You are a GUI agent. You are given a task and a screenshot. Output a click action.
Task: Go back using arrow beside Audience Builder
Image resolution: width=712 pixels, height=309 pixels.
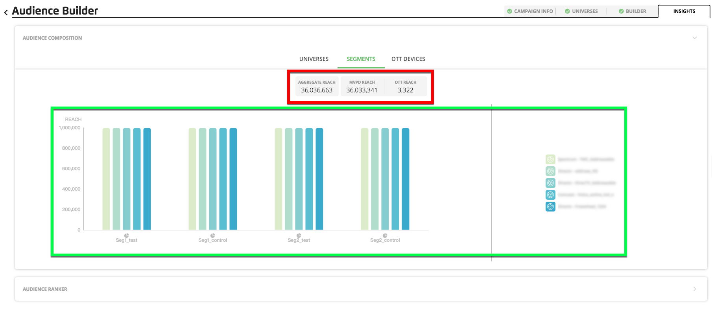point(6,13)
